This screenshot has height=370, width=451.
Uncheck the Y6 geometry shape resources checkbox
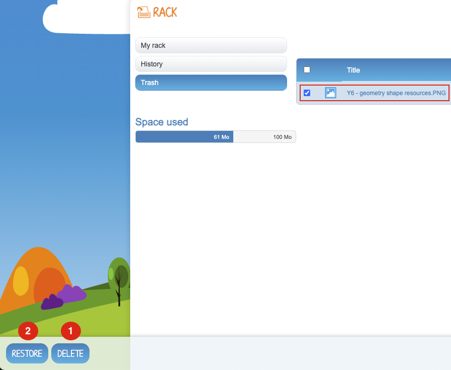[307, 93]
